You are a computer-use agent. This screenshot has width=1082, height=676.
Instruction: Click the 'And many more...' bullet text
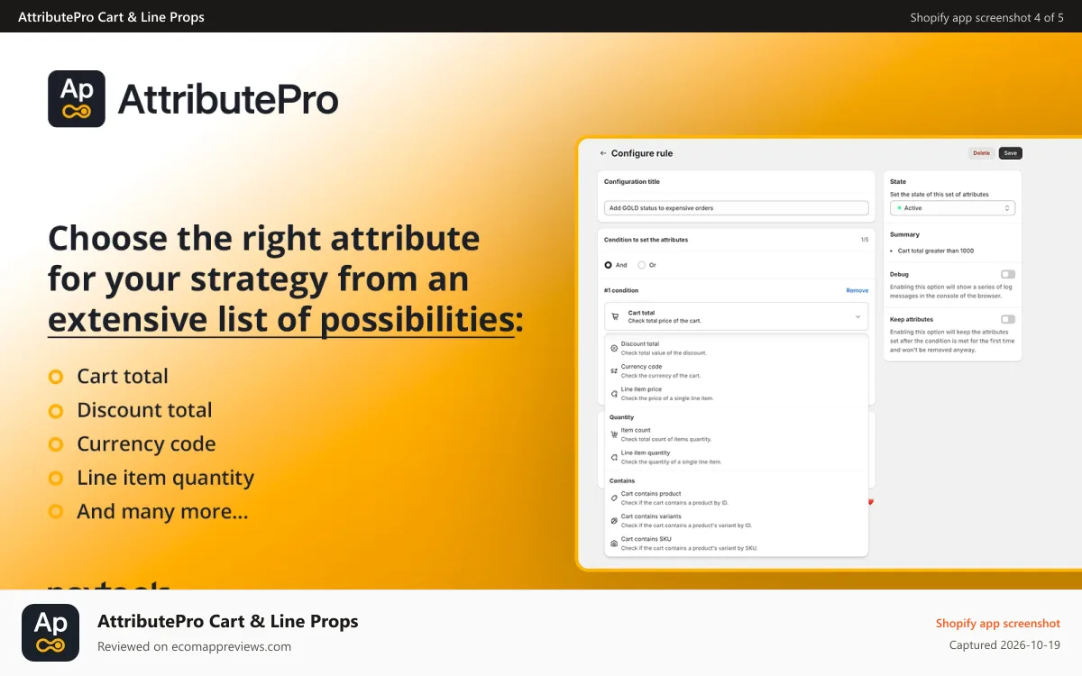(162, 511)
